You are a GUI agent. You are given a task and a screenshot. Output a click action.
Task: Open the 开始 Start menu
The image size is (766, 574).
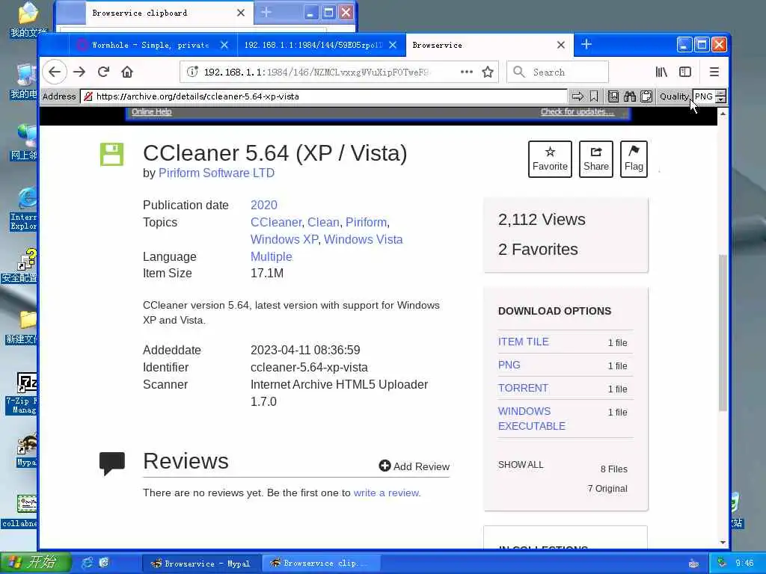[35, 562]
